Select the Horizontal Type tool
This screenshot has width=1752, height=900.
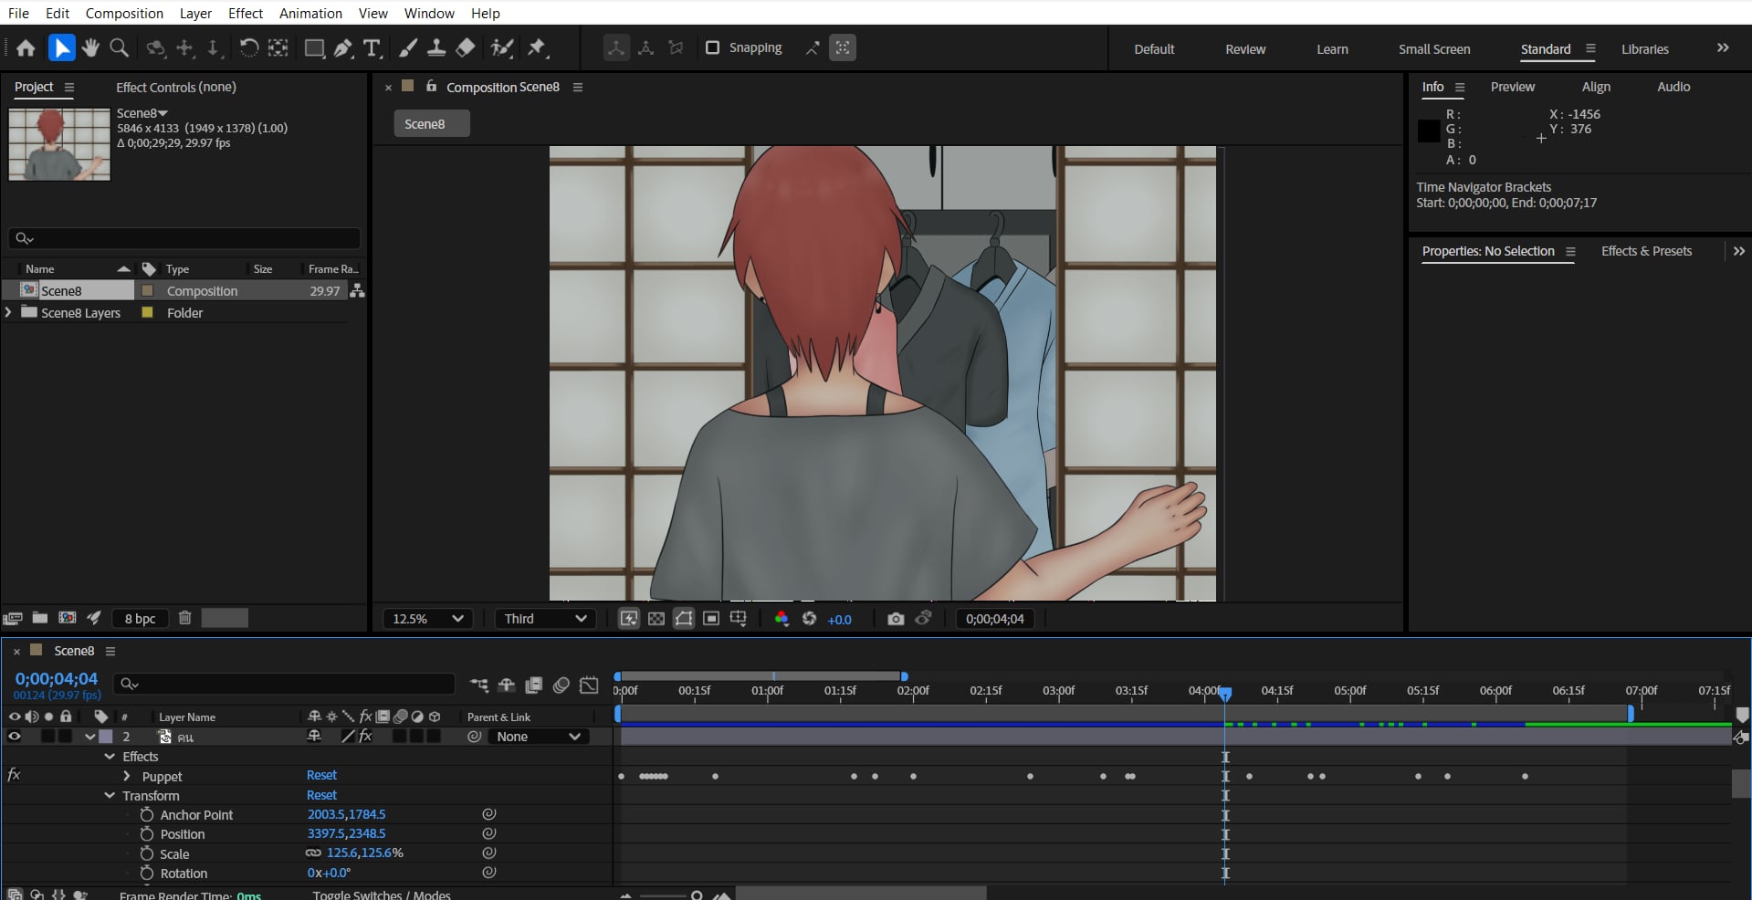click(x=372, y=48)
